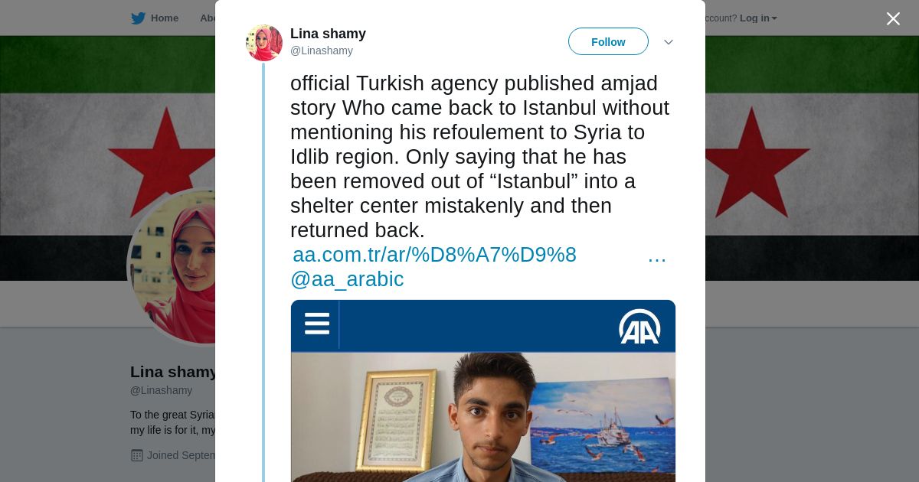Click the Lina shamy name in tweet header
Screen dimensions: 919x482
click(x=328, y=34)
